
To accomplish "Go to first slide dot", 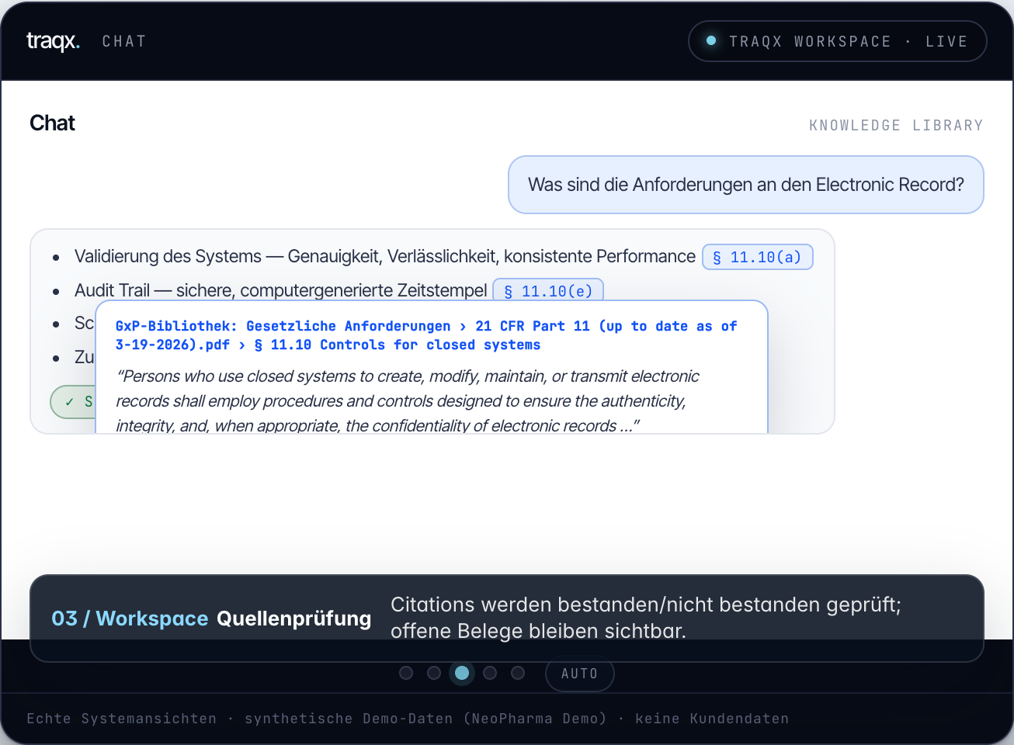I will 406,673.
